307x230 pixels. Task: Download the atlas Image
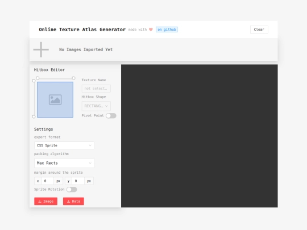(x=46, y=201)
